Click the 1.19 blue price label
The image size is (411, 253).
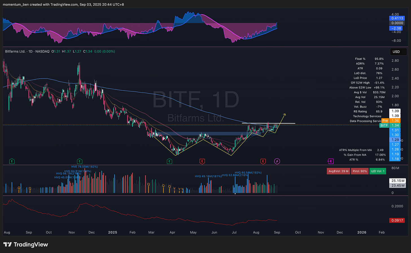[x=395, y=154]
